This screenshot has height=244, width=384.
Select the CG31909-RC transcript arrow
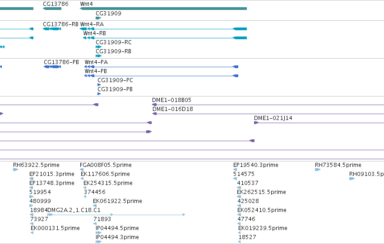click(x=98, y=47)
